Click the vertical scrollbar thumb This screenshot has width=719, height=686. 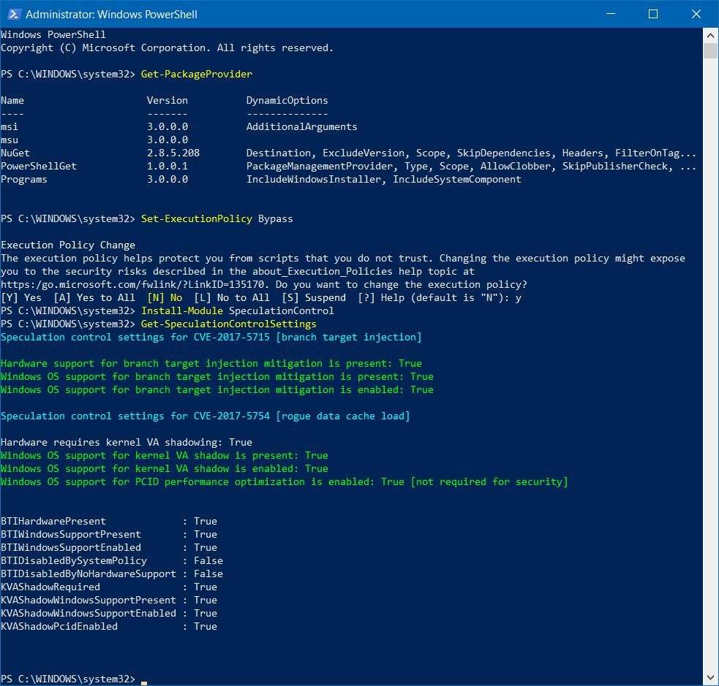[x=710, y=51]
